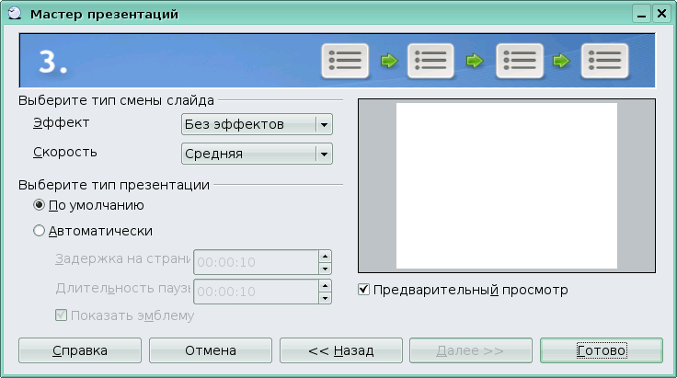
Task: Click the fourth step list icon in header
Action: [605, 61]
